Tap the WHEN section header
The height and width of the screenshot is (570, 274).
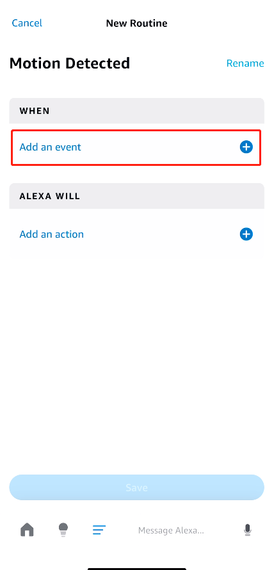click(x=136, y=111)
